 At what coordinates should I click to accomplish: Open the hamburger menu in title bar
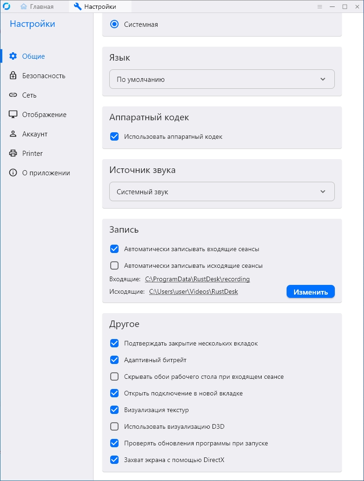320,6
